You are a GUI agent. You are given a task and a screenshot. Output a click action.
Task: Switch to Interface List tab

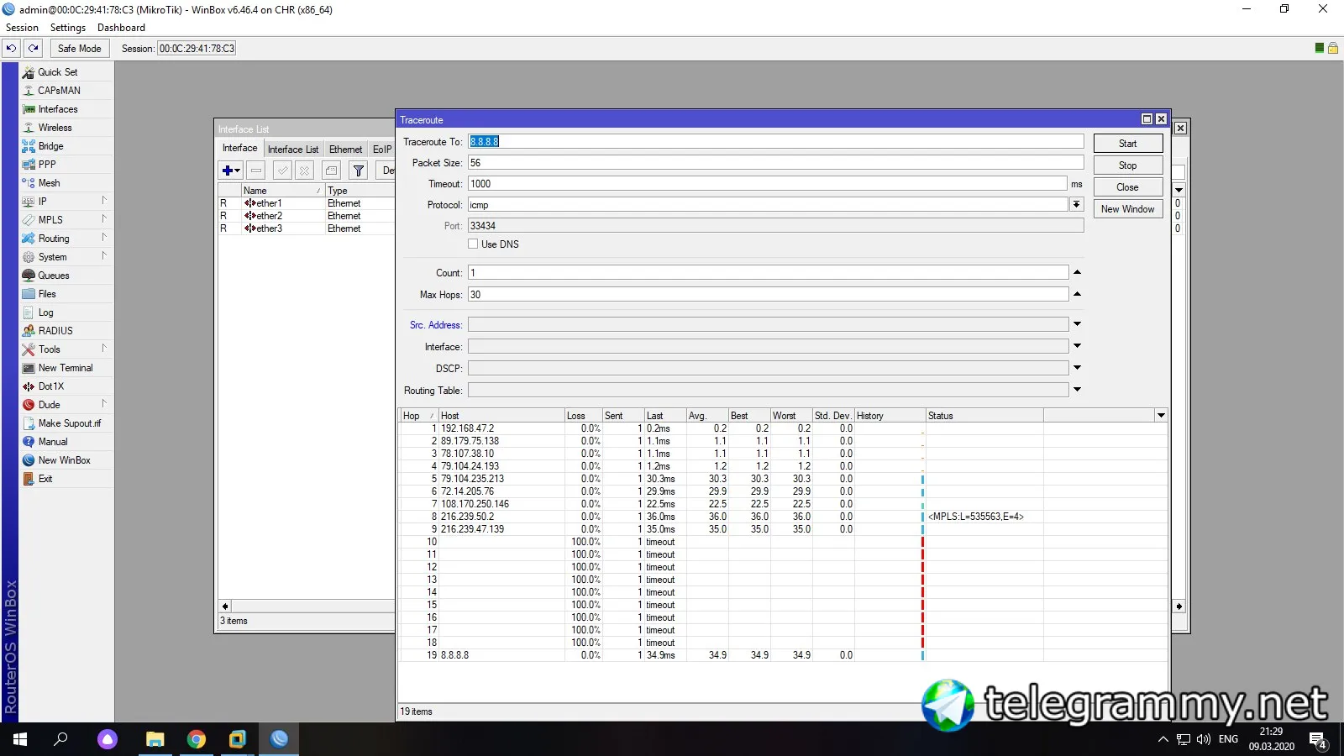pyautogui.click(x=293, y=150)
